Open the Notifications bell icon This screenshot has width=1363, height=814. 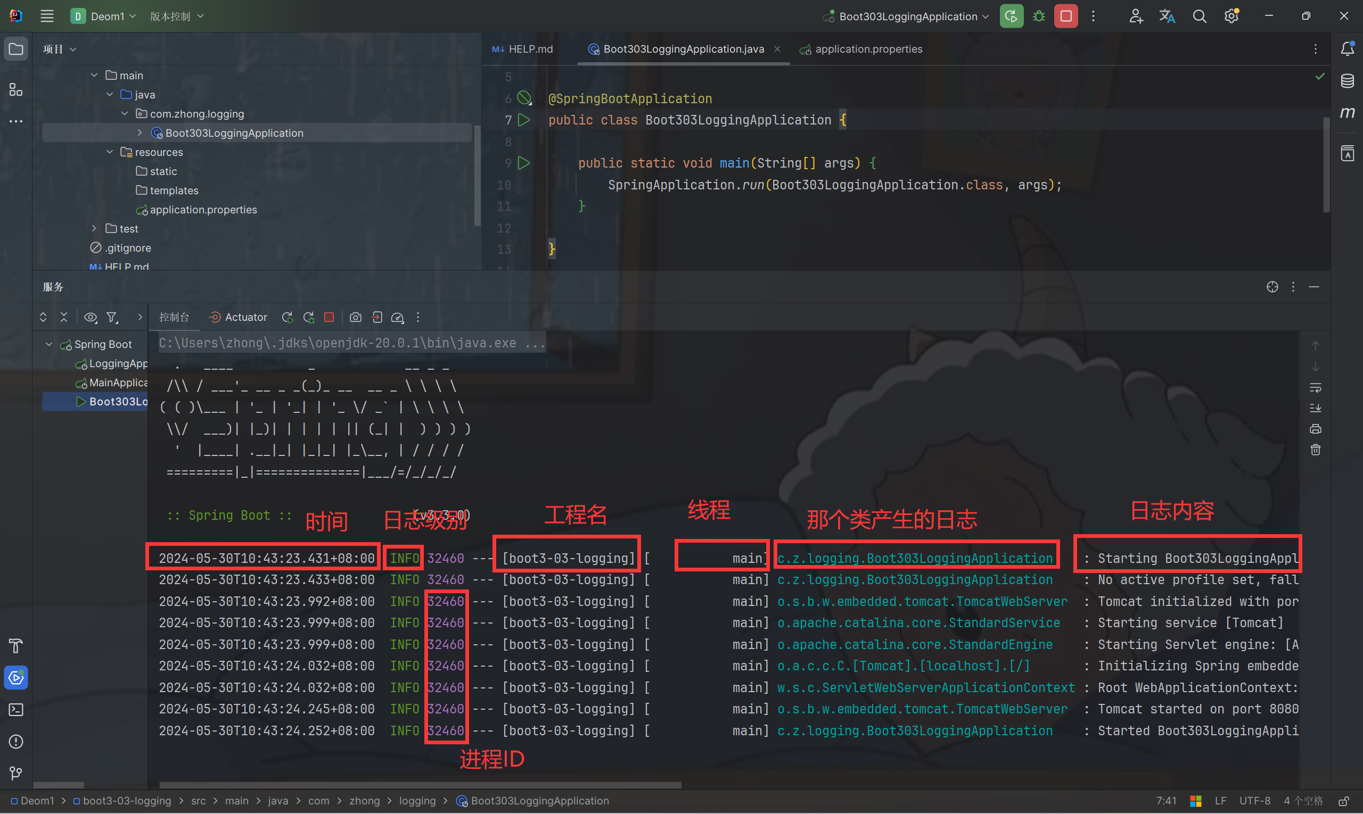click(x=1347, y=49)
